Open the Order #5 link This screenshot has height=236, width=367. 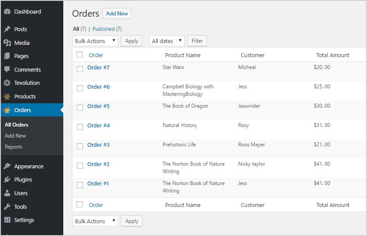tap(98, 106)
